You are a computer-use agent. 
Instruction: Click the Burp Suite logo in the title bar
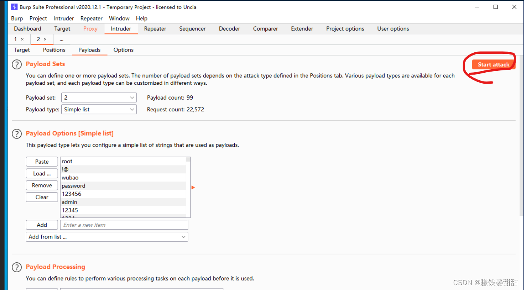(14, 7)
